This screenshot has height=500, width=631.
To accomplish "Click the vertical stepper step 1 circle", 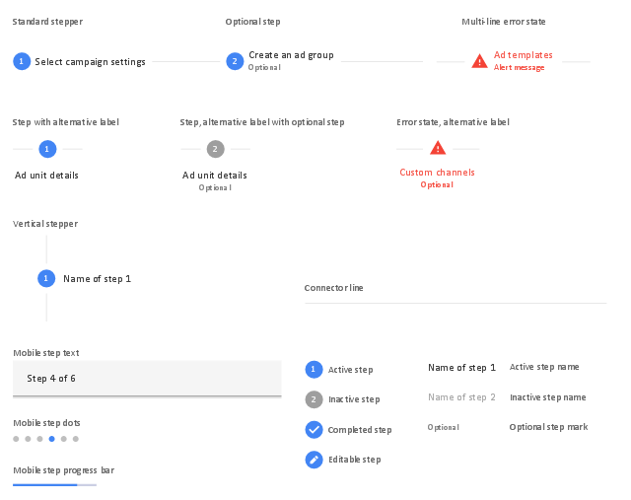I will pyautogui.click(x=46, y=278).
